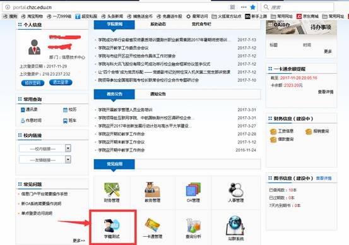This screenshot has height=245, width=349.
Task: Click the QR code icon in address bar
Action: (x=232, y=7)
